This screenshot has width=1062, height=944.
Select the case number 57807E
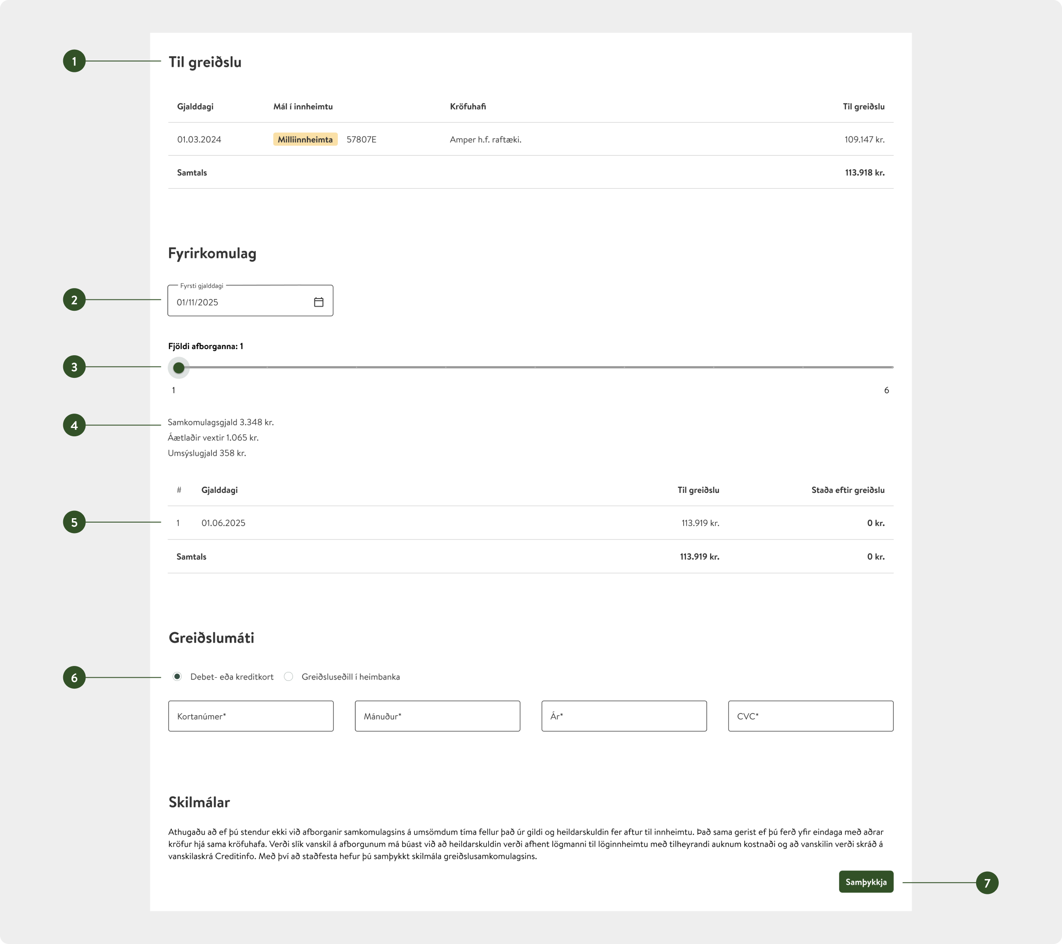point(362,139)
